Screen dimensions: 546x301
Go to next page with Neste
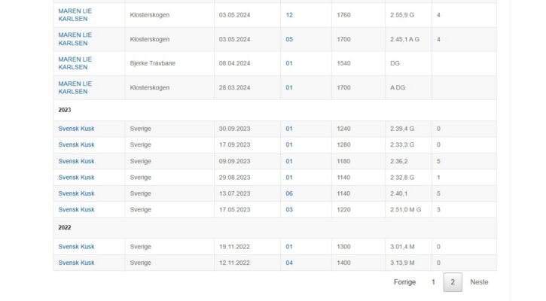coord(479,282)
